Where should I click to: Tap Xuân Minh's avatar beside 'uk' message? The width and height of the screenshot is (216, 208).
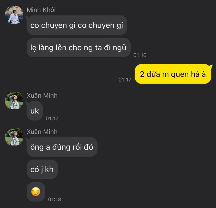(x=14, y=100)
